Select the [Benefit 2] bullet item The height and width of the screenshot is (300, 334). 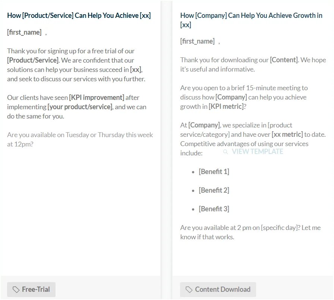coord(214,190)
